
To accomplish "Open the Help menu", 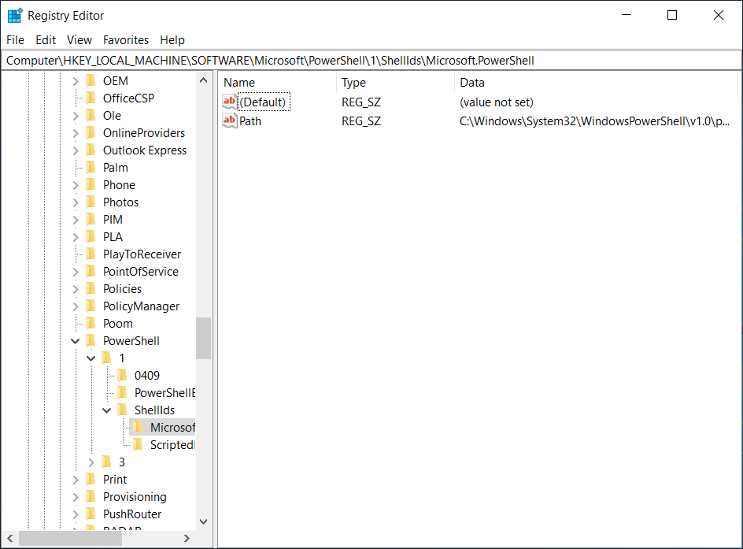I will [x=172, y=40].
